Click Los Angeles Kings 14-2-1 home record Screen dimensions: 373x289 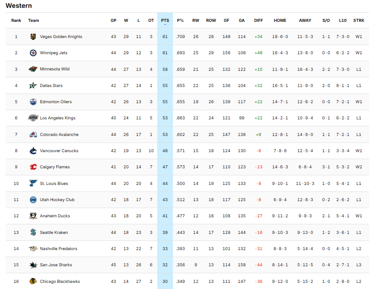[x=280, y=118]
